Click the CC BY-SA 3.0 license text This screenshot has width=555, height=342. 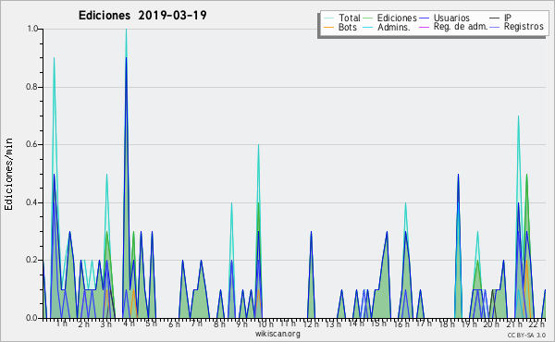pos(526,335)
